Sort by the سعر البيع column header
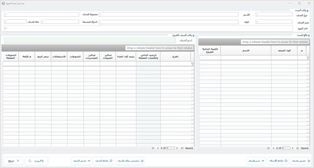 (x=43, y=56)
